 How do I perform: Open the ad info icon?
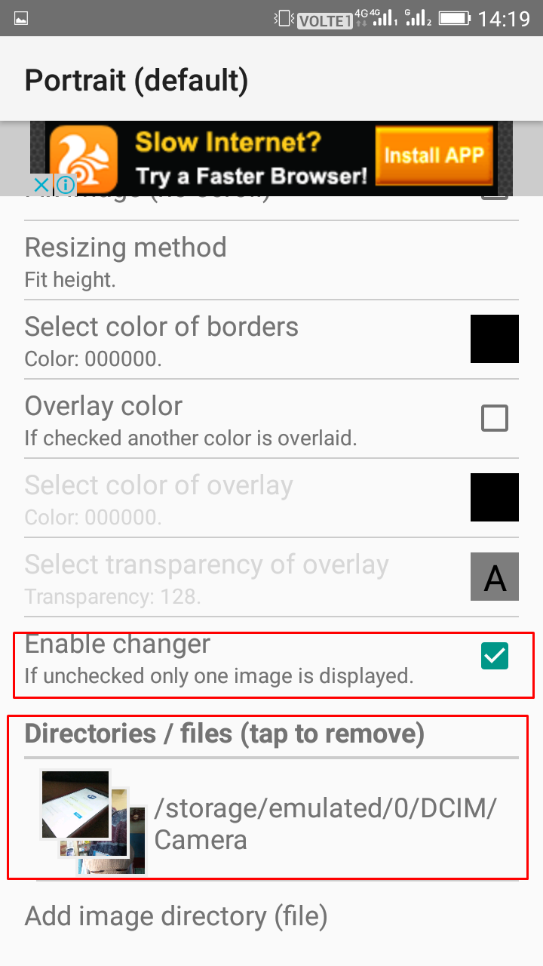66,185
